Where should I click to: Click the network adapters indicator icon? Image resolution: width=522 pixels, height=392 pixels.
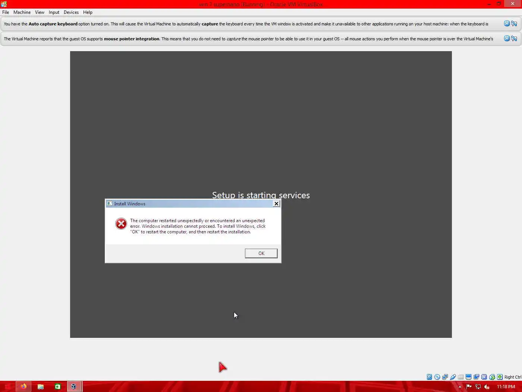coord(445,377)
